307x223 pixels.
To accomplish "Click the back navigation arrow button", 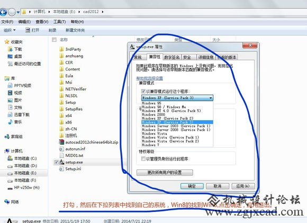I will point(3,12).
